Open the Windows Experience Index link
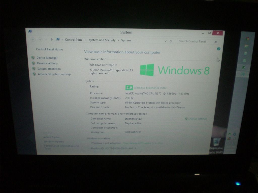 (150, 88)
